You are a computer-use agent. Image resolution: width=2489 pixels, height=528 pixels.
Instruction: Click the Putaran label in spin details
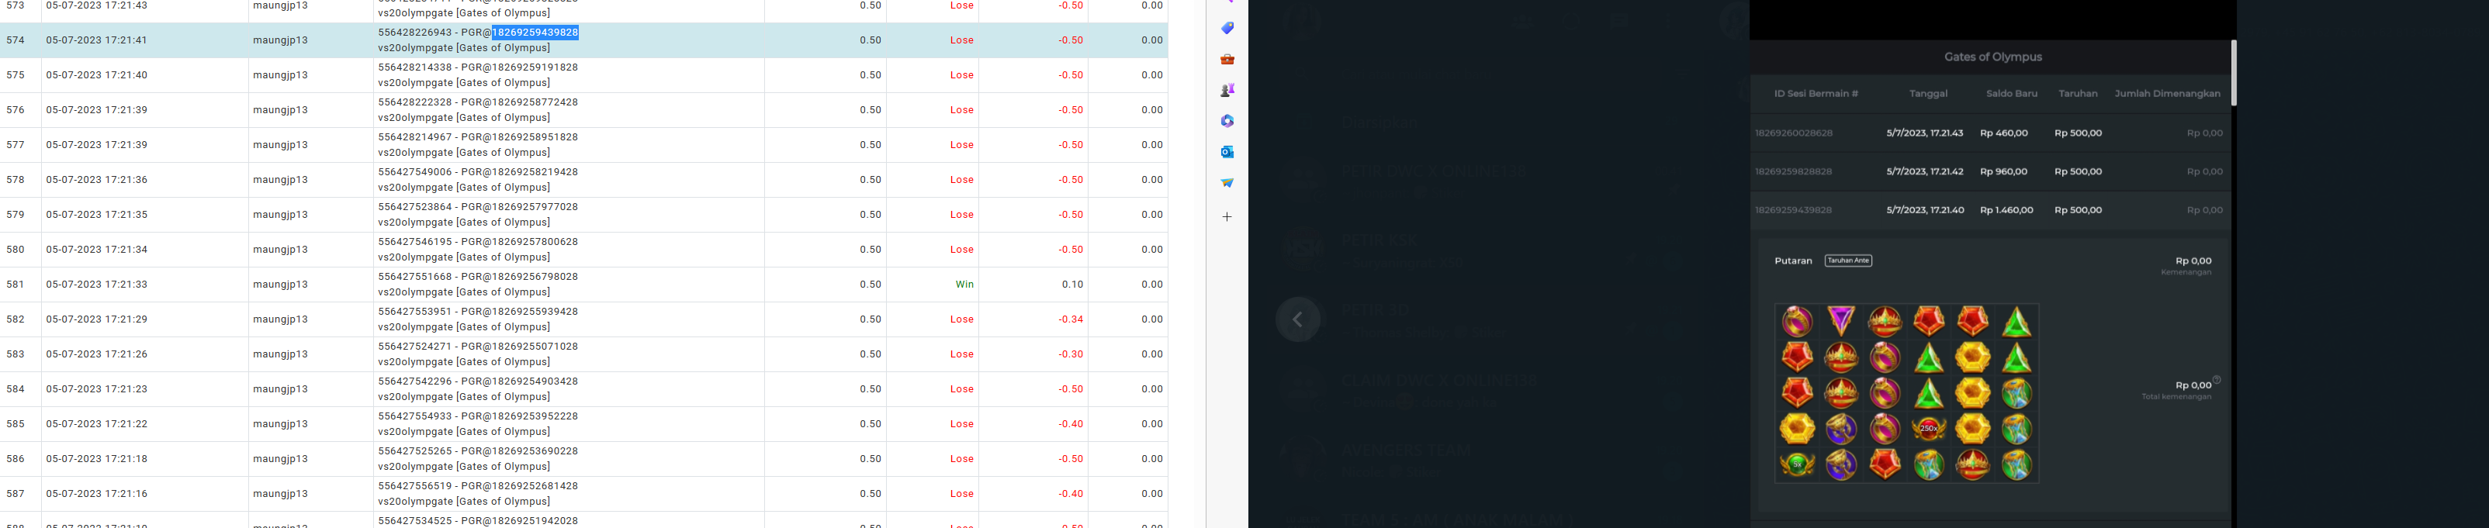coord(1793,261)
